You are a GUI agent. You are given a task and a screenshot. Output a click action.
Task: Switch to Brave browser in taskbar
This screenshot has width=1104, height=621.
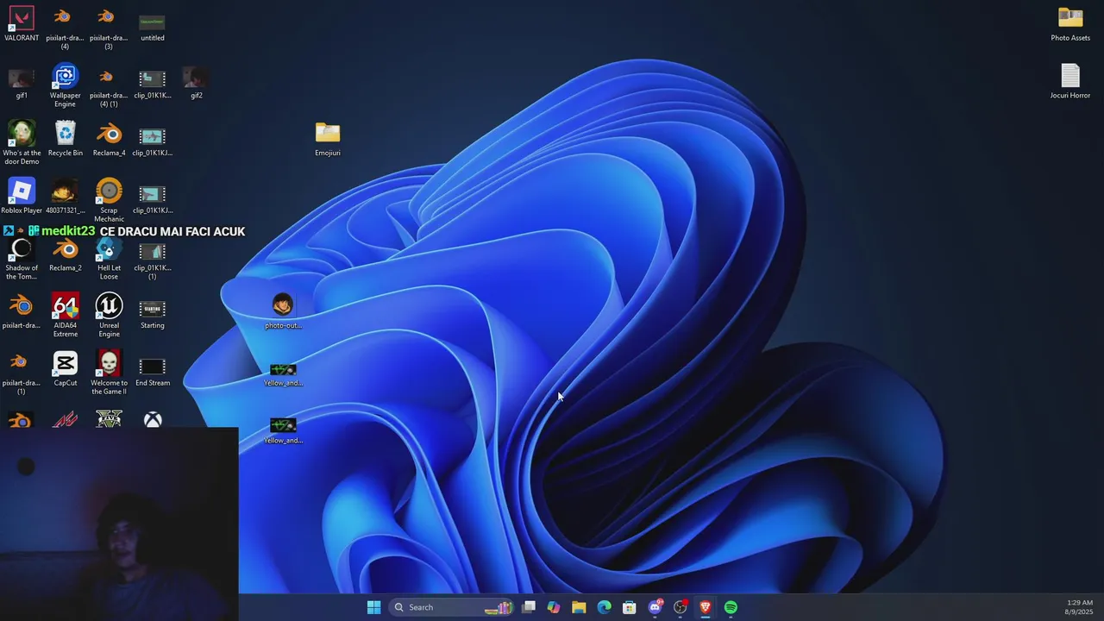[x=706, y=607]
